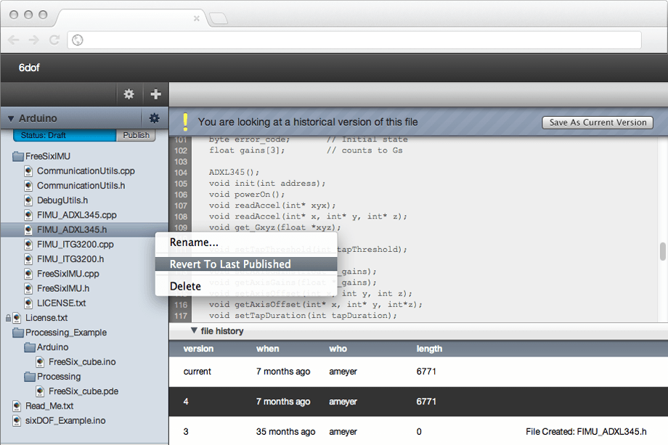Click the FreeSix_cube.ino file icon
Viewport: 668px width, 445px height.
[40, 362]
